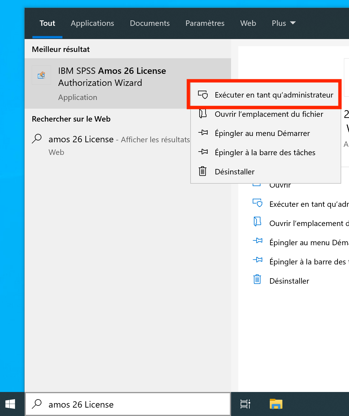Image resolution: width=349 pixels, height=416 pixels.
Task: Select Épingler à la barre des tâches in context menu
Action: 265,153
